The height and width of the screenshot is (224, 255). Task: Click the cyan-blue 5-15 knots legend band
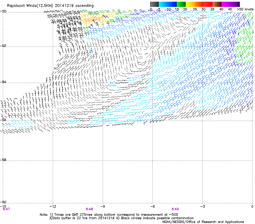(168, 4)
